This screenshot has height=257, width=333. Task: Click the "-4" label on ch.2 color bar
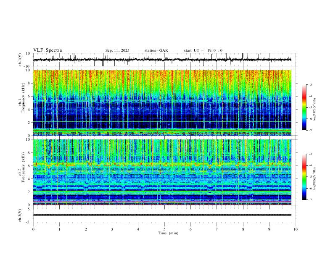pos(310,165)
